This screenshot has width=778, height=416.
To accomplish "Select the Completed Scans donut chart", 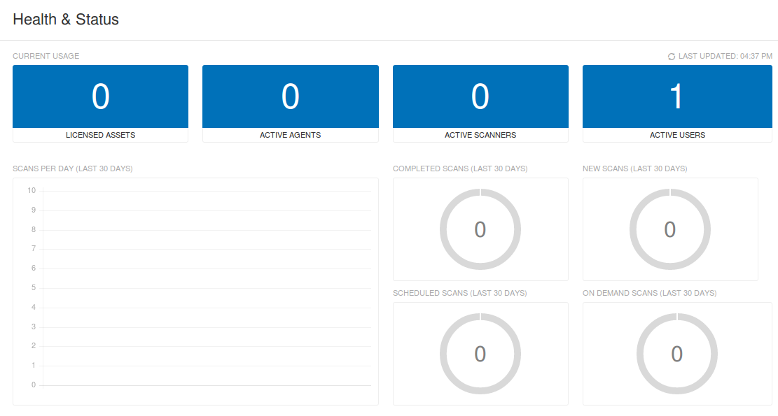I will (x=480, y=229).
